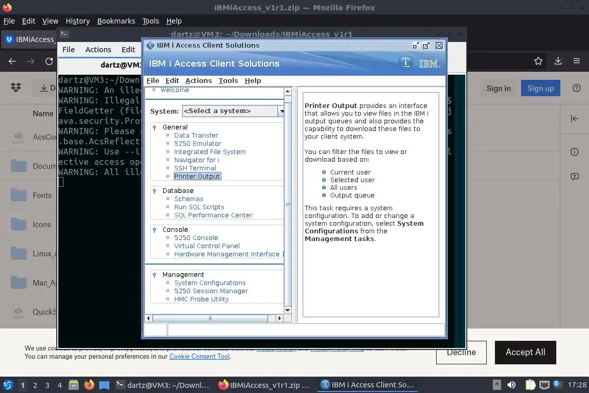Open Help menu in IBM i Access
589x393 pixels.
coord(253,80)
